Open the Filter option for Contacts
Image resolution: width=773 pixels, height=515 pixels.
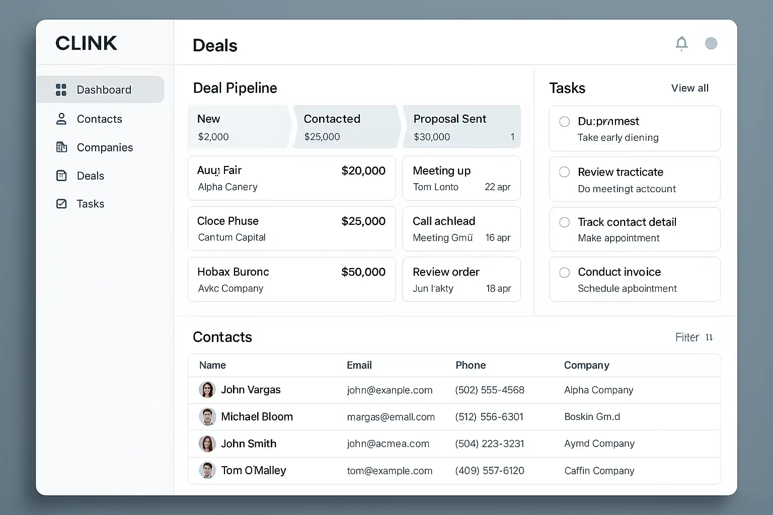pos(687,337)
